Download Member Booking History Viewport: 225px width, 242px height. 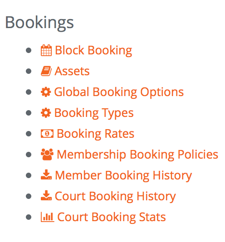[123, 176]
